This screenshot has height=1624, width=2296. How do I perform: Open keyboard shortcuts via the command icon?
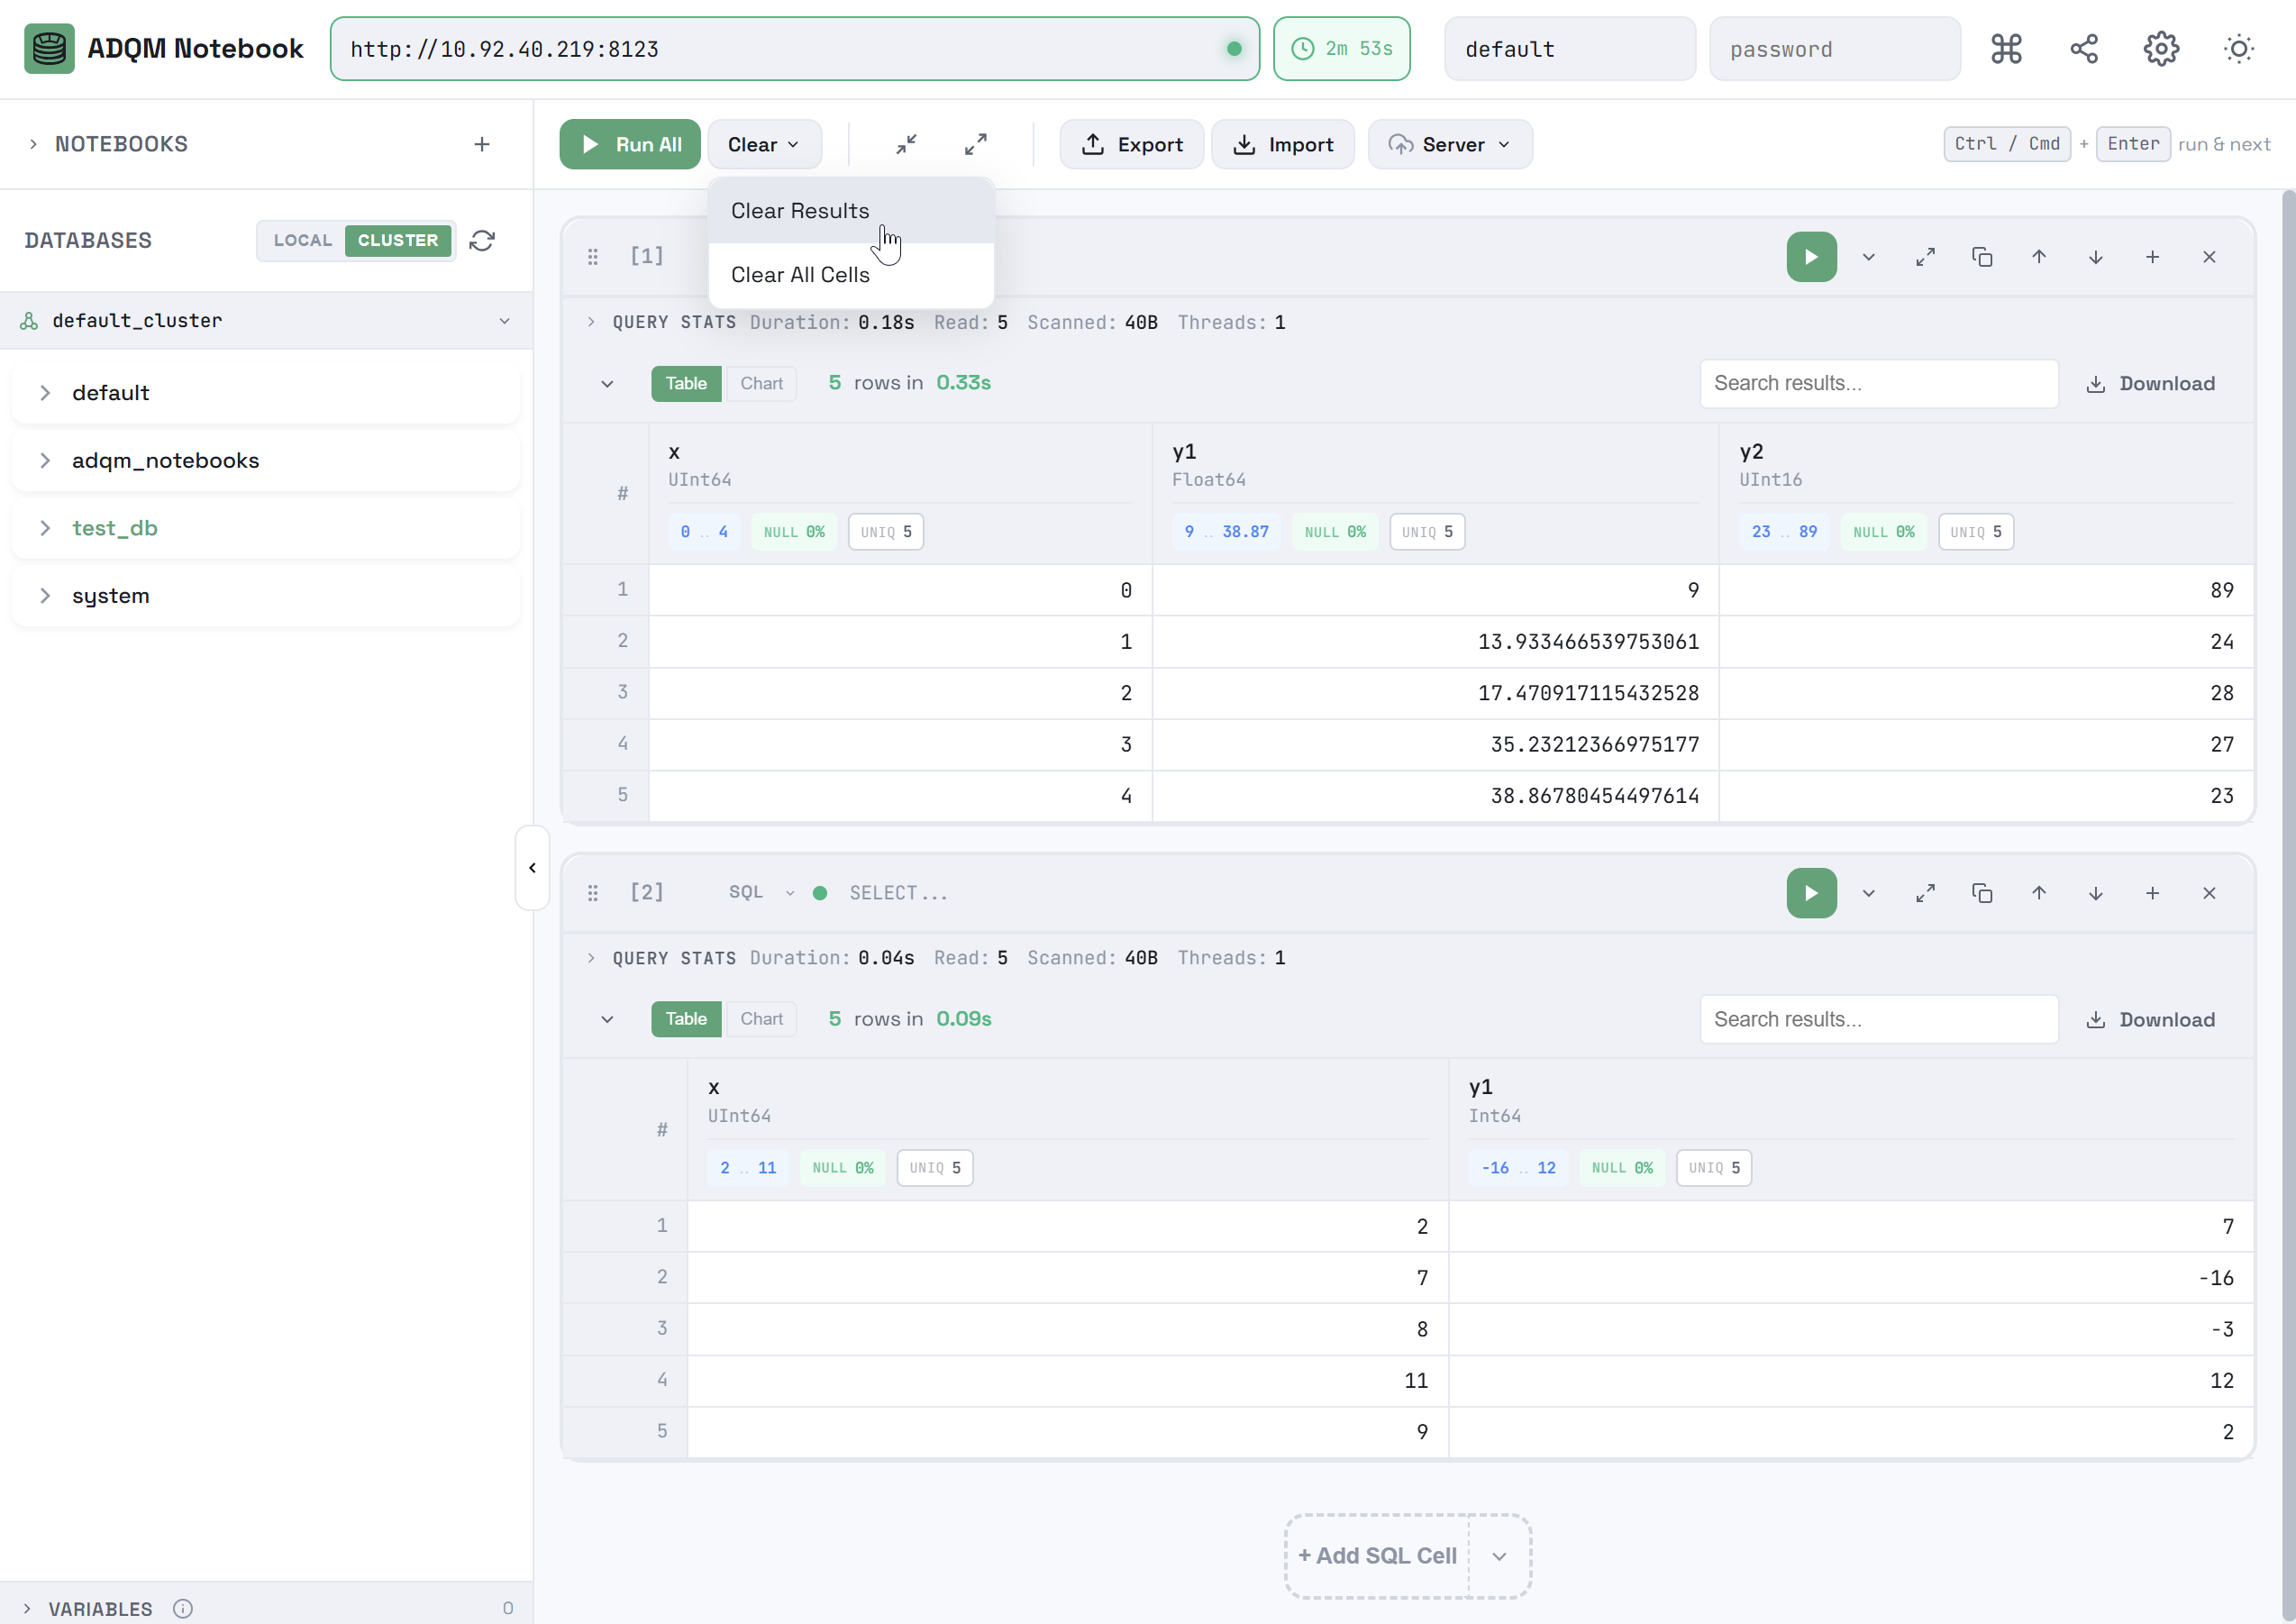tap(2005, 48)
